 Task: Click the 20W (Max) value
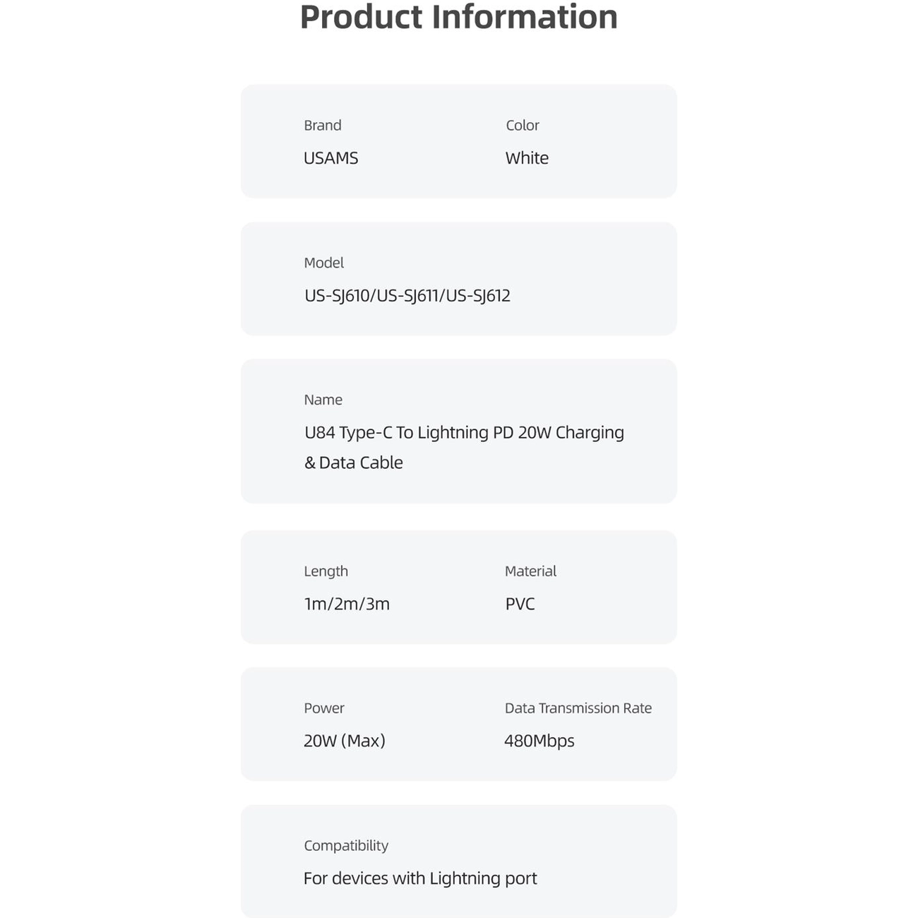click(x=345, y=741)
